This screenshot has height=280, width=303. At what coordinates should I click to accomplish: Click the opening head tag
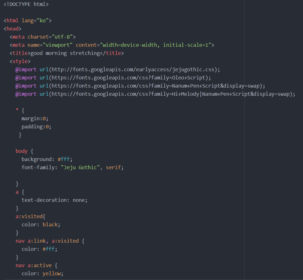click(x=13, y=29)
